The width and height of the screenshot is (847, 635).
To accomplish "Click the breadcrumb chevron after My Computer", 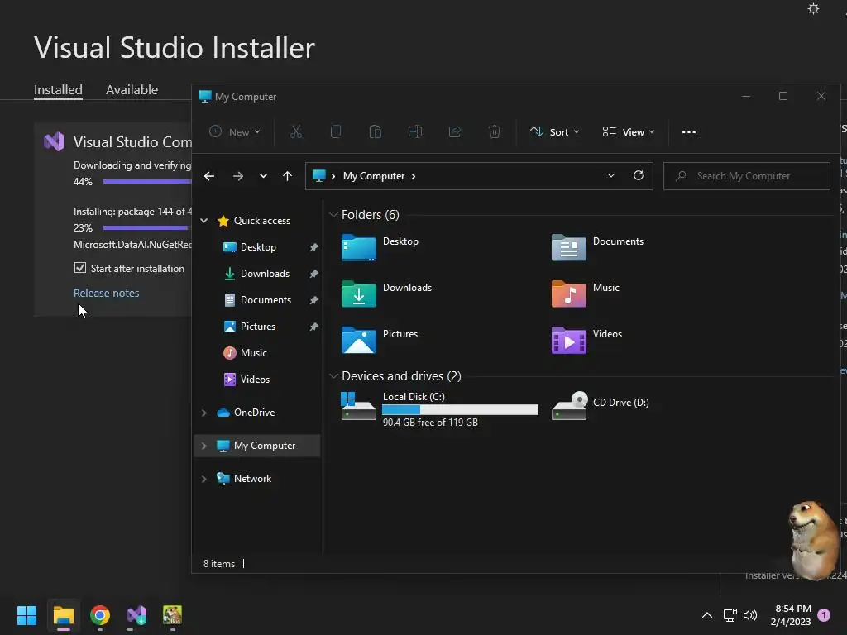I will coord(414,176).
